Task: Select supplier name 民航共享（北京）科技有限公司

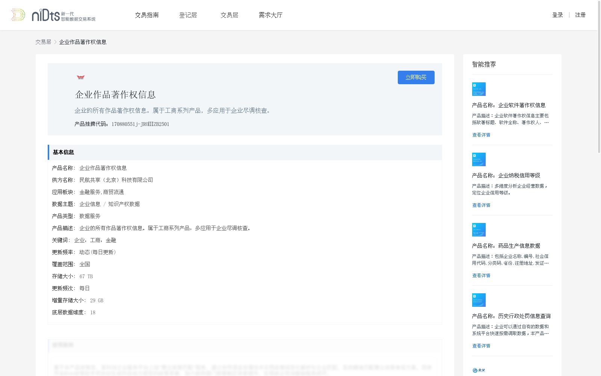Action: pyautogui.click(x=116, y=180)
